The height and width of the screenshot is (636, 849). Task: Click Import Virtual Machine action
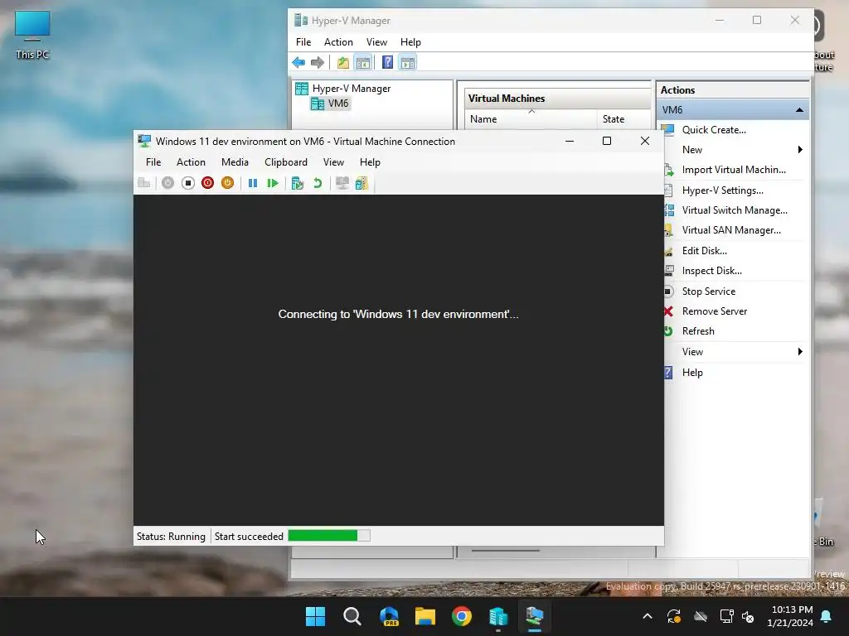(x=734, y=170)
